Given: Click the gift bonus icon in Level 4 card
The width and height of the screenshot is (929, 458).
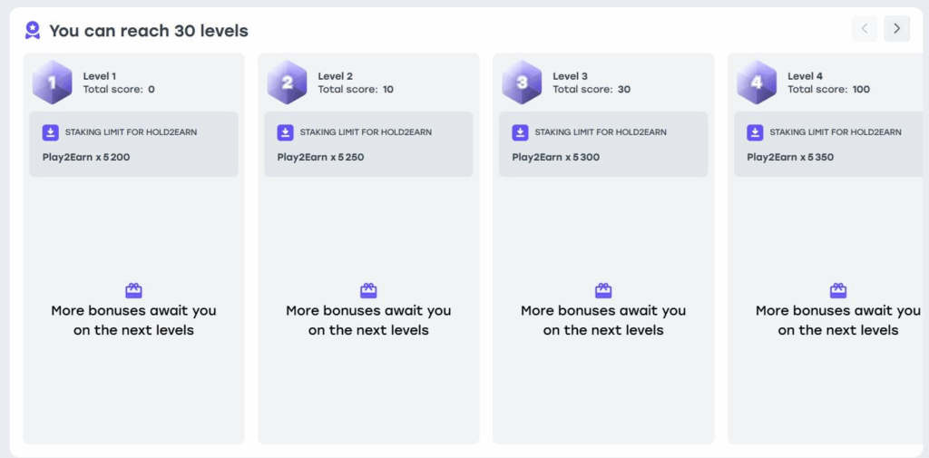Looking at the screenshot, I should click(x=838, y=290).
